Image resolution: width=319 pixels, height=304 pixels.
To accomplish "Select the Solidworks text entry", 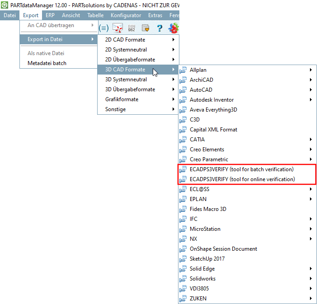I will 202,279.
